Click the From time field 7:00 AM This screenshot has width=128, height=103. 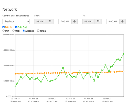point(65,21)
